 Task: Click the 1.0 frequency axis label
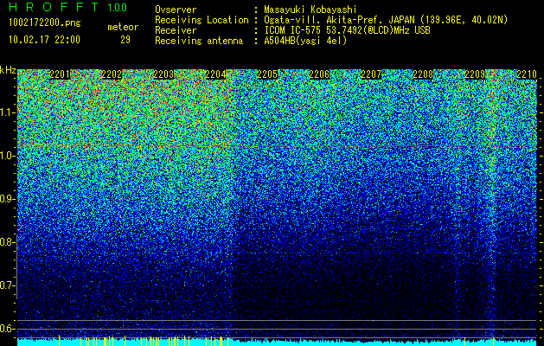point(8,156)
